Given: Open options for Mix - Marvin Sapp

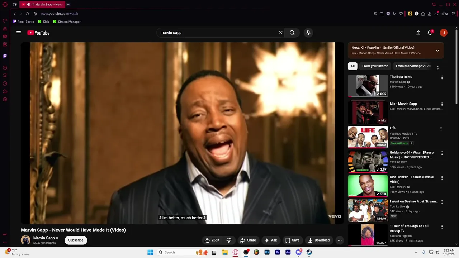Looking at the screenshot, I should [442, 105].
